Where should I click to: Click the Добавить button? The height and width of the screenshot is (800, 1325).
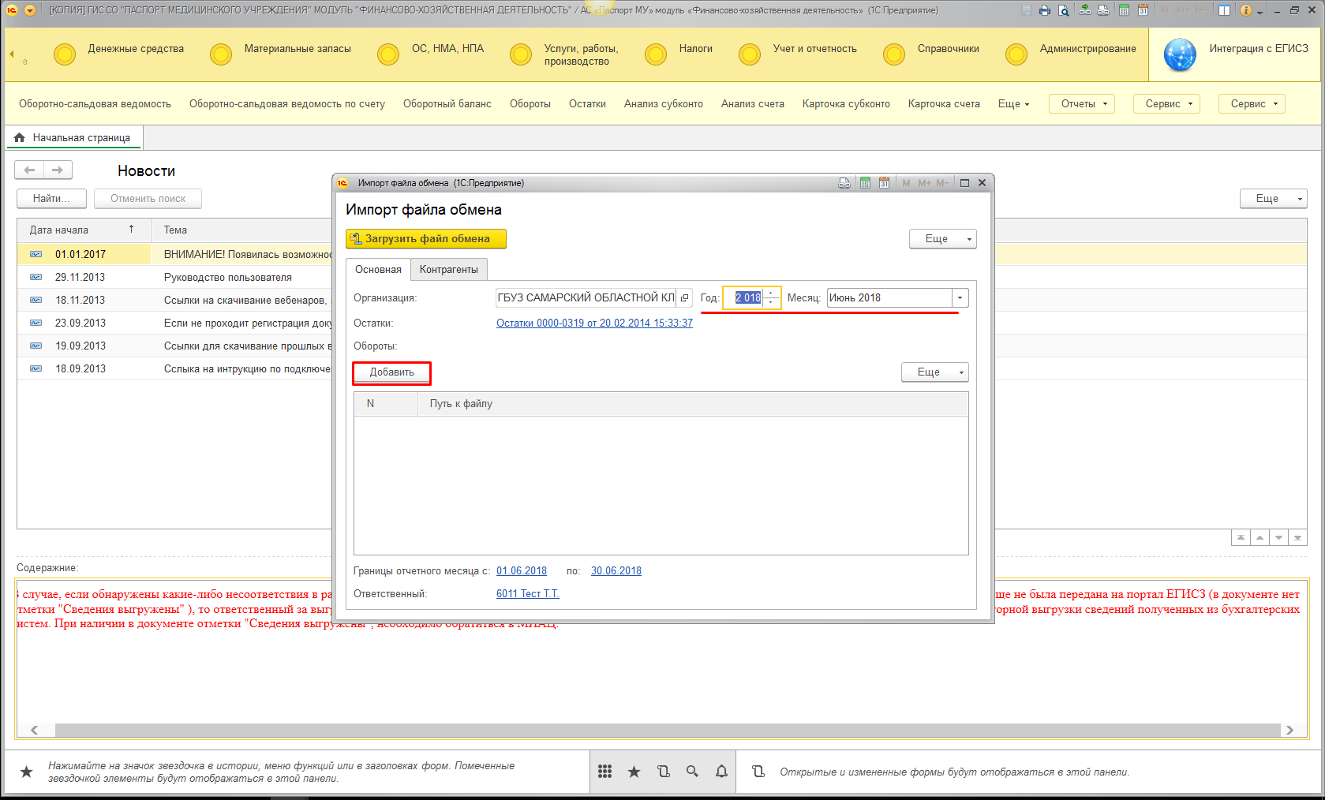pos(391,372)
